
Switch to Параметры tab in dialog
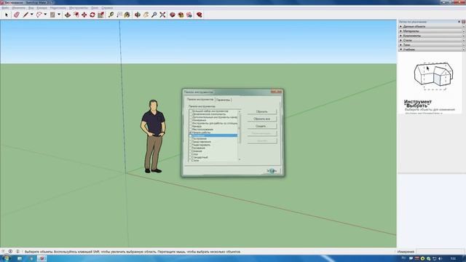224,100
